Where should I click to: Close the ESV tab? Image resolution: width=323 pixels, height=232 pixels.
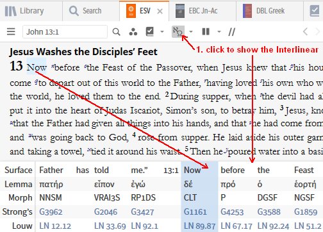[160, 11]
